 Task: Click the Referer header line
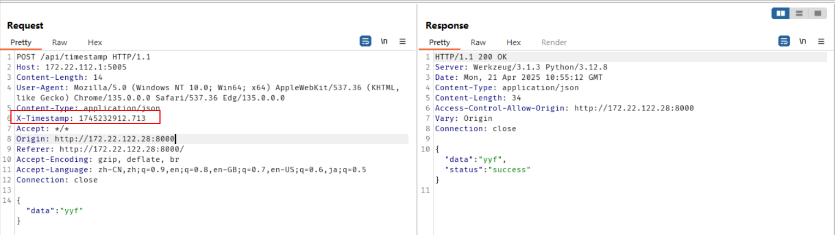[x=100, y=149]
